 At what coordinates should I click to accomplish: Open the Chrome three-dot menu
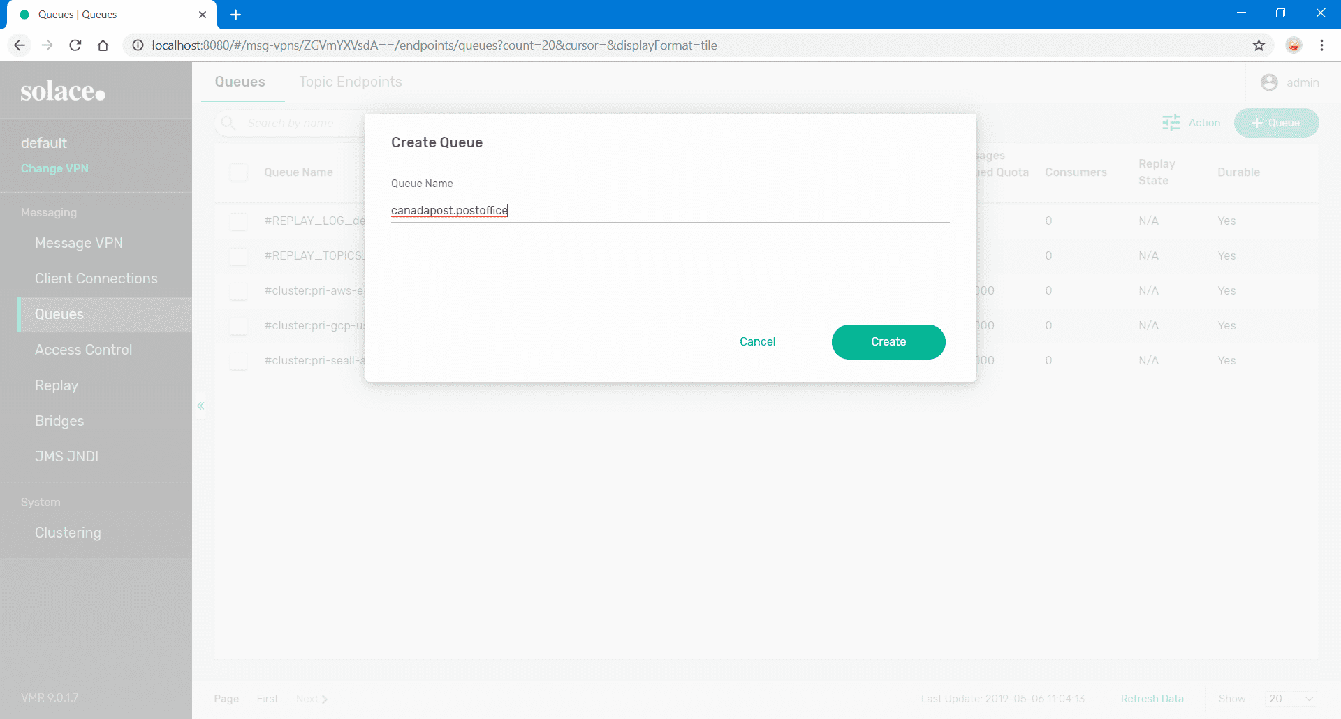pyautogui.click(x=1321, y=45)
